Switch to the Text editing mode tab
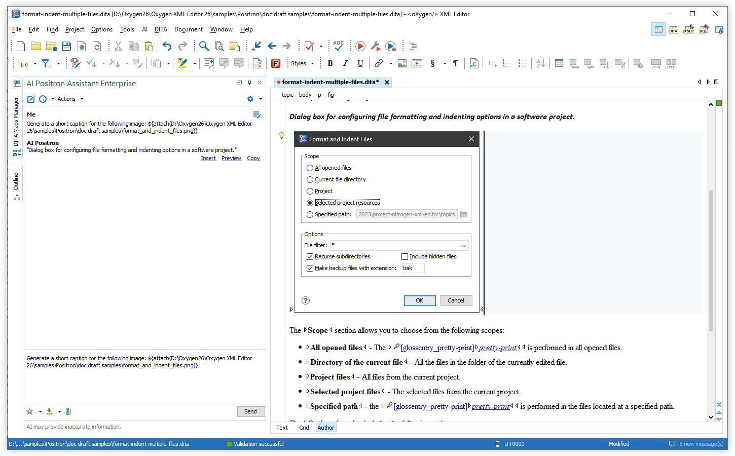The height and width of the screenshot is (456, 735). point(282,428)
